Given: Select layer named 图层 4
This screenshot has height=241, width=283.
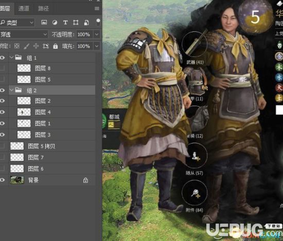Looking at the screenshot, I should click(x=43, y=112).
